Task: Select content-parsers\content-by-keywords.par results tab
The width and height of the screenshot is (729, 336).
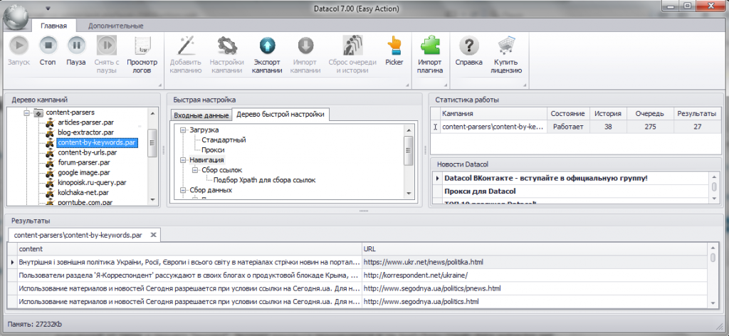Action: [x=78, y=235]
